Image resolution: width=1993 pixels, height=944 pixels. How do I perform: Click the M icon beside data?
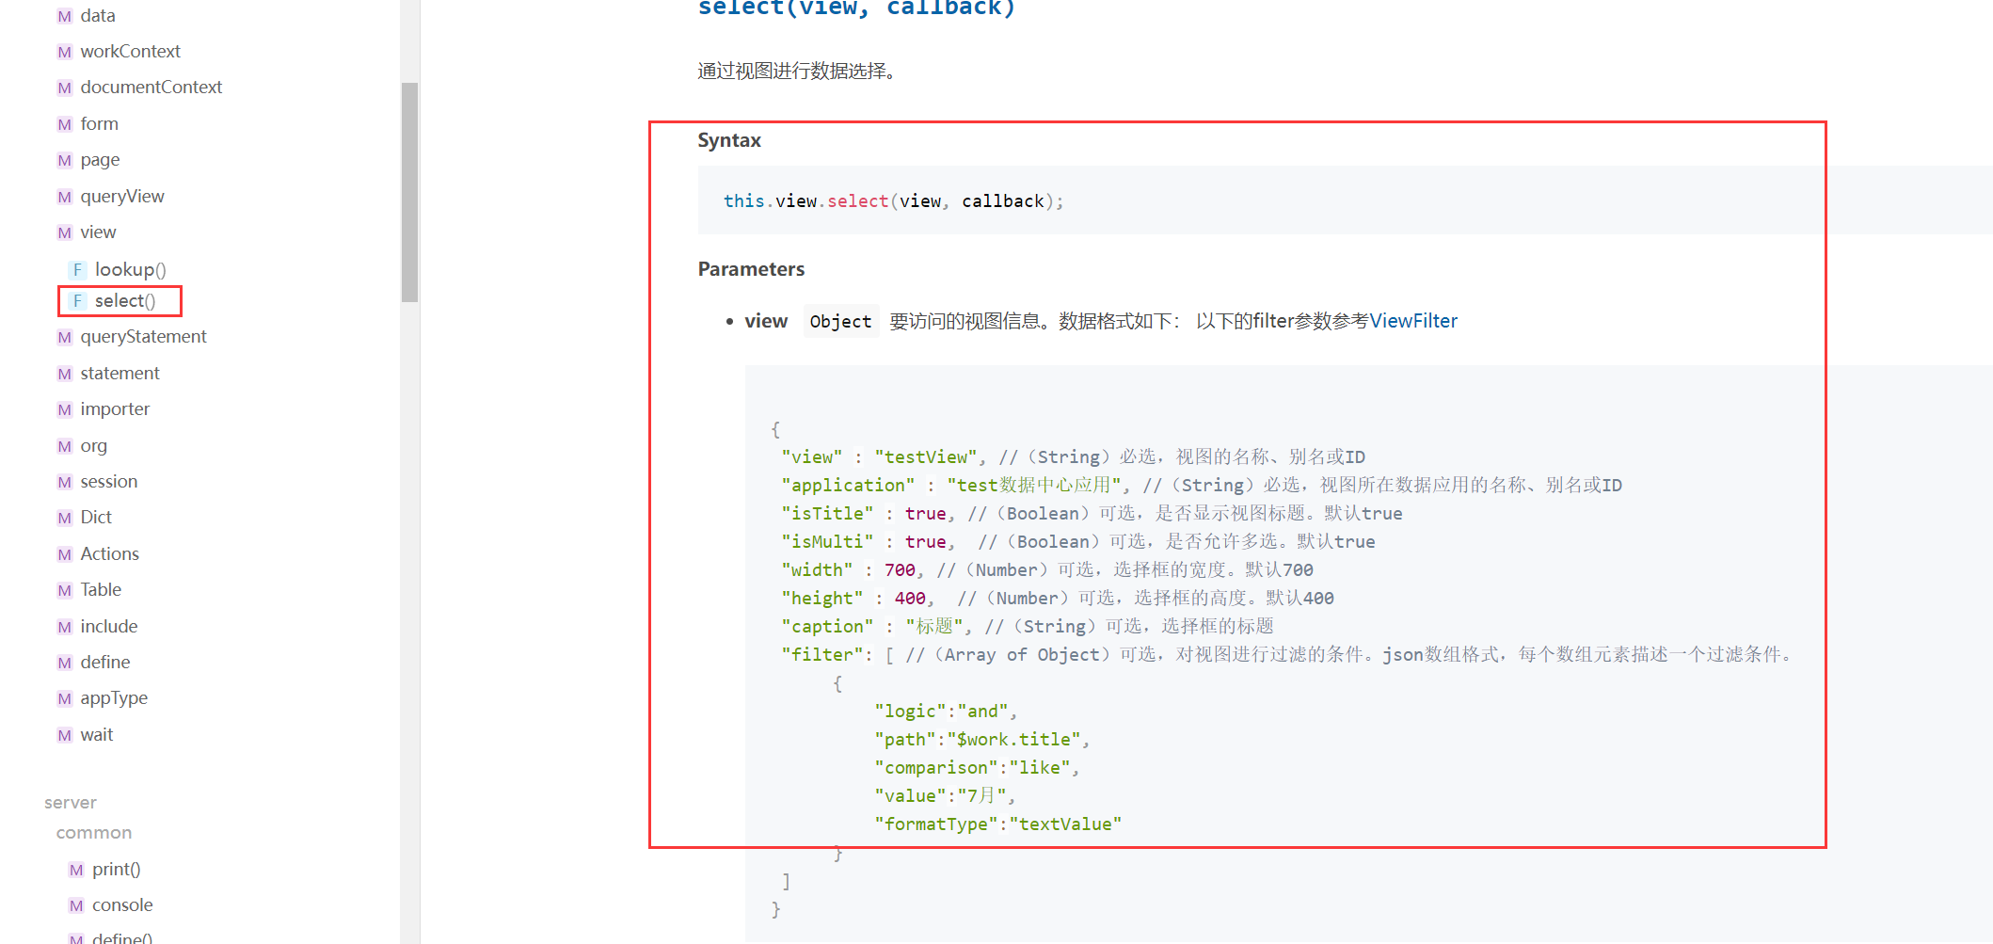point(64,16)
